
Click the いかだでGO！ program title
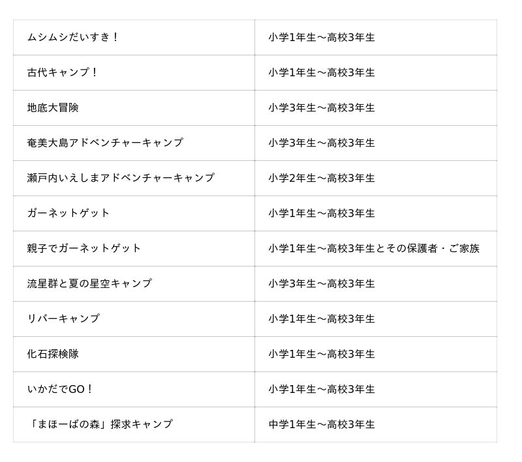coord(60,390)
